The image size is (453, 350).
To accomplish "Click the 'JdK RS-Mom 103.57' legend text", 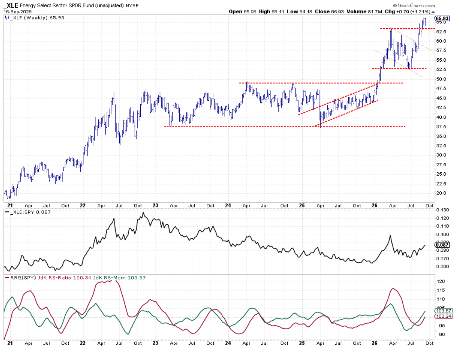I will pyautogui.click(x=119, y=278).
